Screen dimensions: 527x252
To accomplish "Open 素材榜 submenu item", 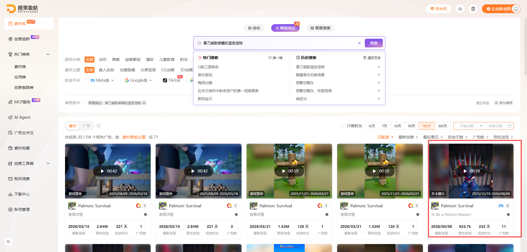I will click(x=20, y=67).
